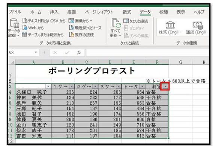The height and width of the screenshot is (146, 215).
Task: Expand the Name Box dropdown
Action: (x=36, y=52)
